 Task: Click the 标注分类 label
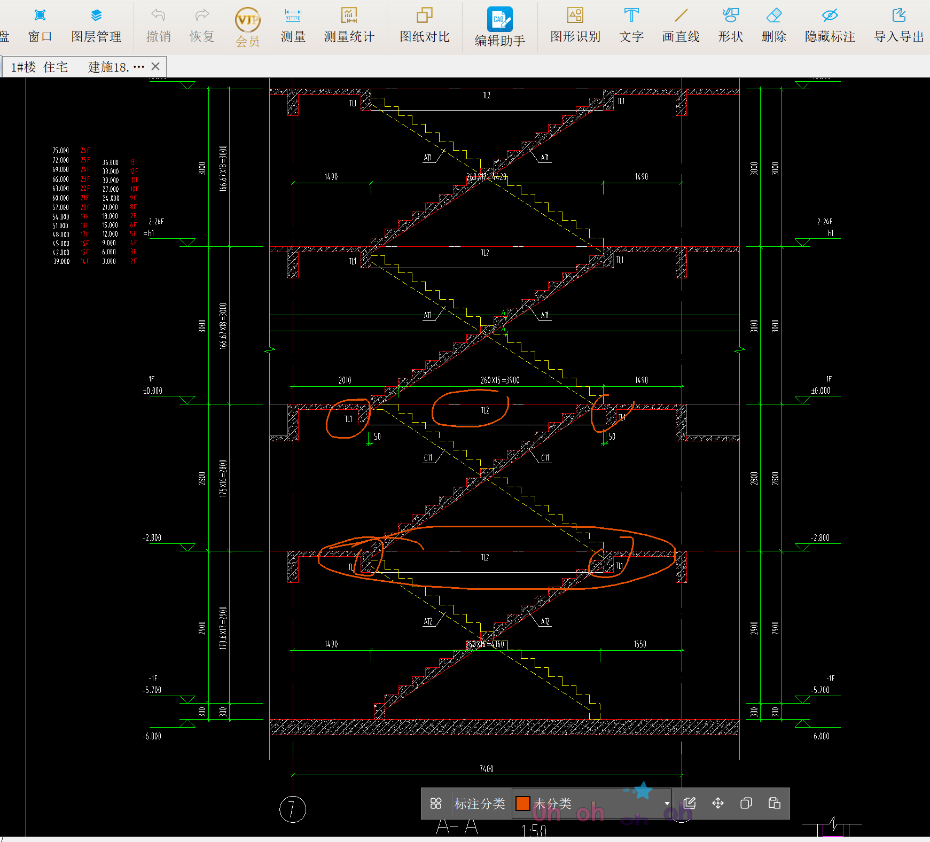coord(480,804)
